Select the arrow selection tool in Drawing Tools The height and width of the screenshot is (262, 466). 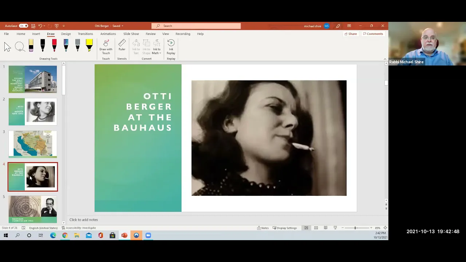coord(7,47)
